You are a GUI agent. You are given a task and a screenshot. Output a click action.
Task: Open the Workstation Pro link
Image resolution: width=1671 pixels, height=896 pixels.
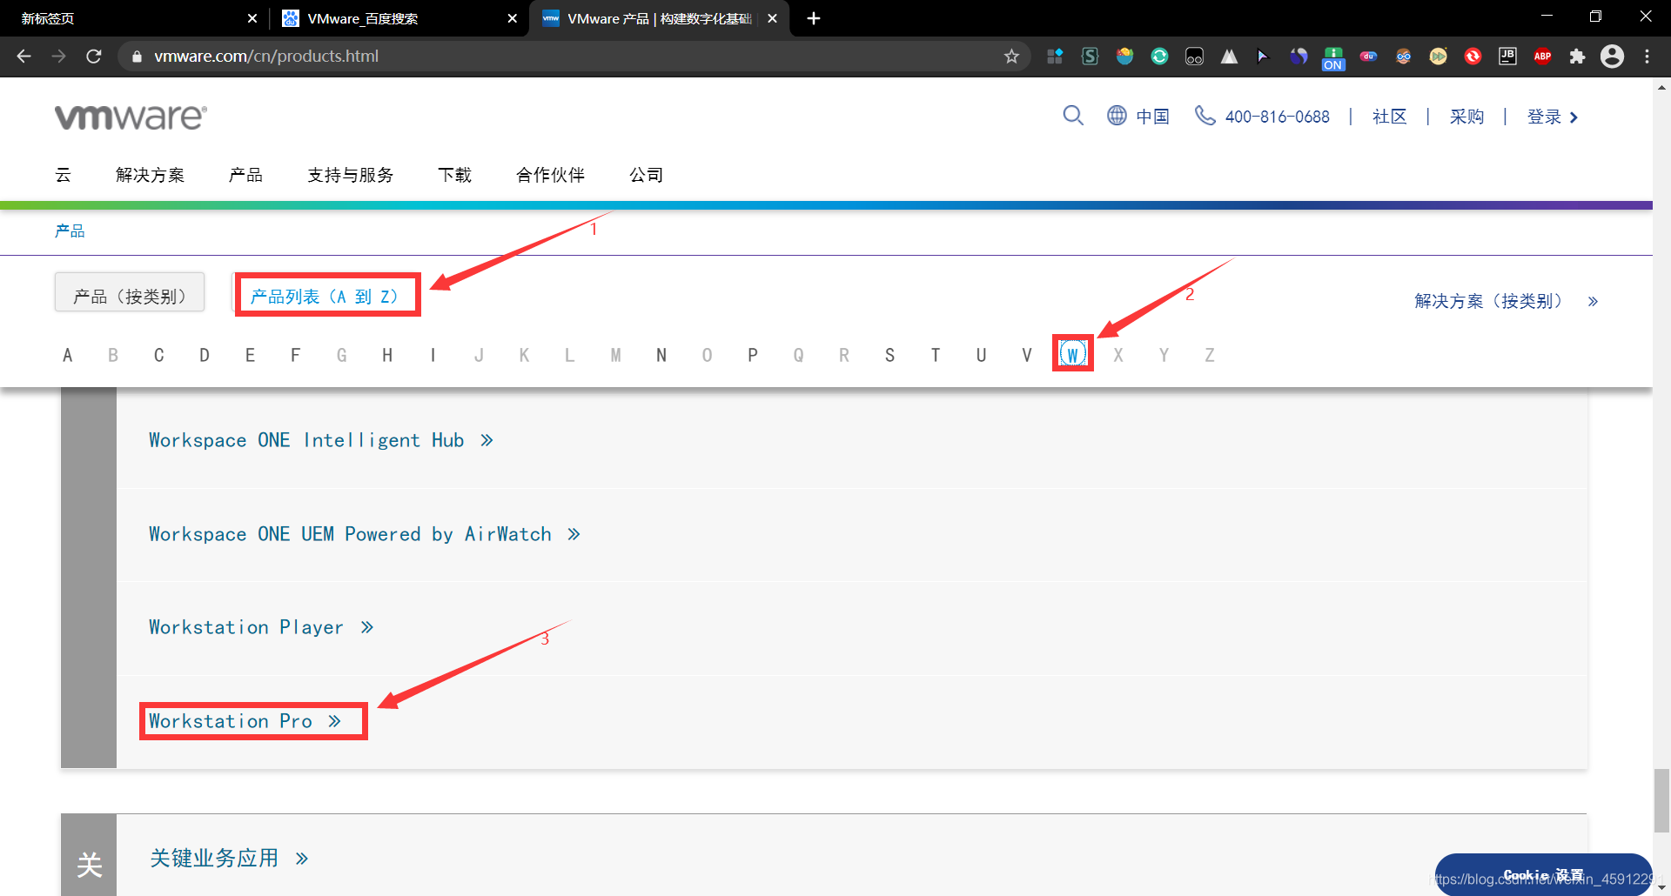[245, 721]
